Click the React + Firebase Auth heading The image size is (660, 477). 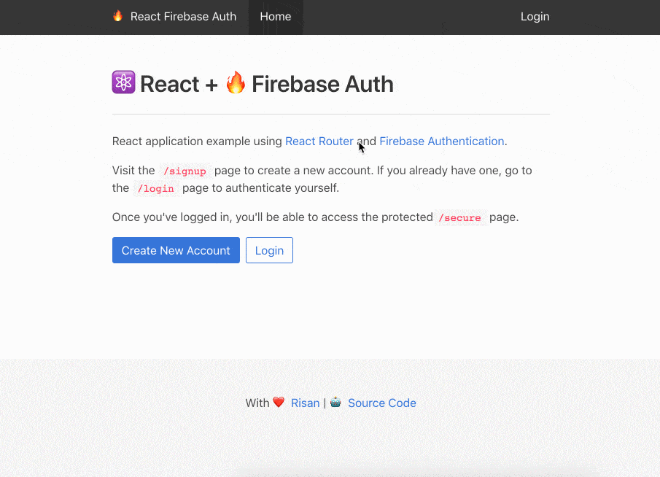point(253,83)
